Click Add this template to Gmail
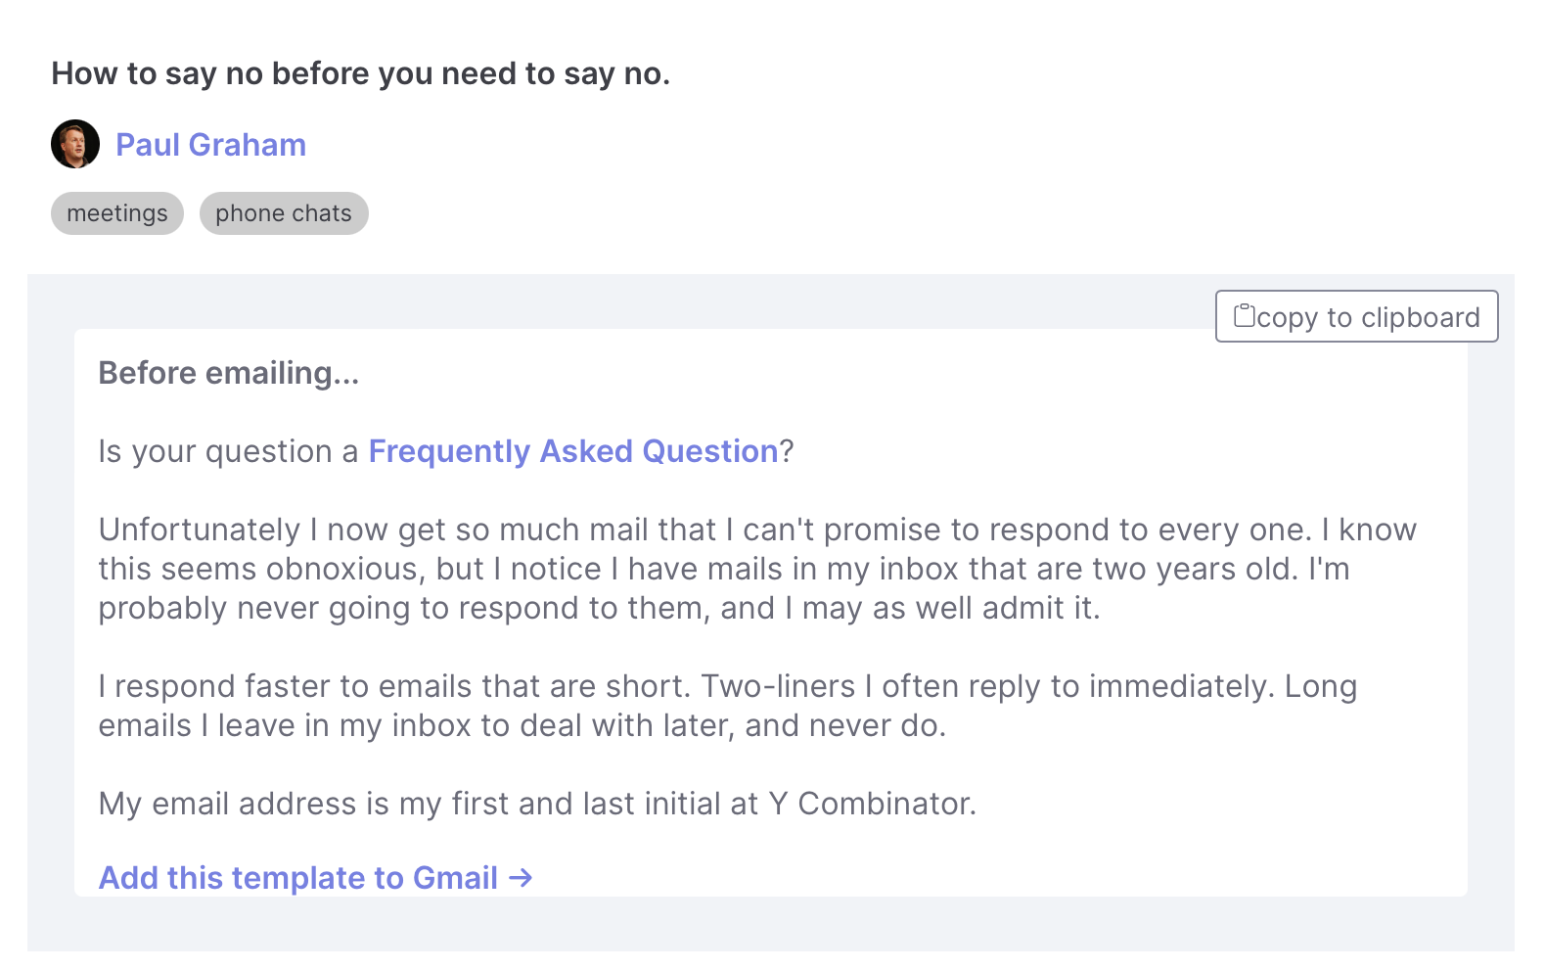Image resolution: width=1544 pixels, height=969 pixels. (x=315, y=878)
